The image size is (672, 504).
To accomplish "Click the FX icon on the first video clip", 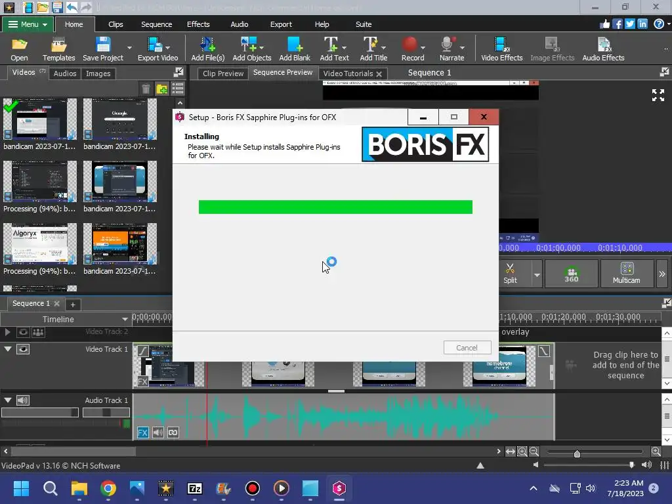I will (x=142, y=381).
